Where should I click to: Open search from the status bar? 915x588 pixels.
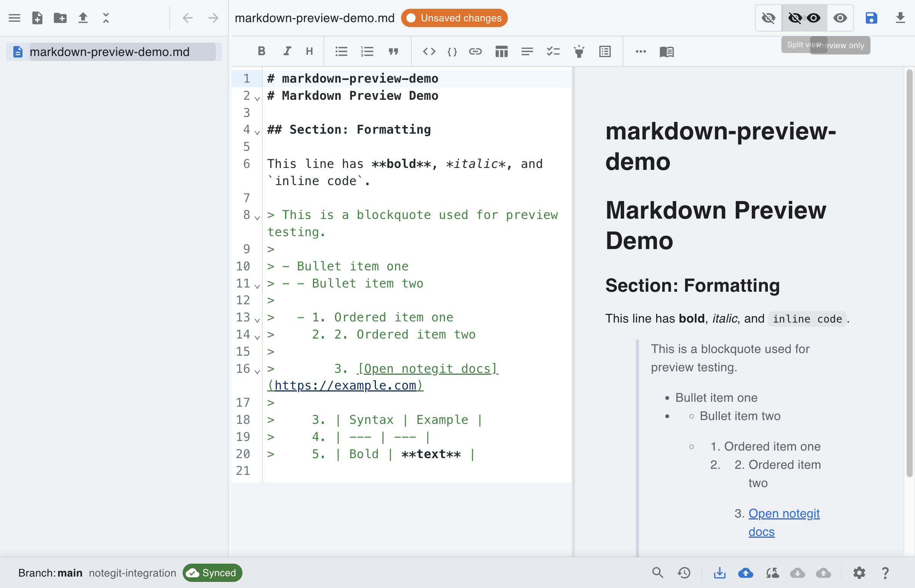657,572
